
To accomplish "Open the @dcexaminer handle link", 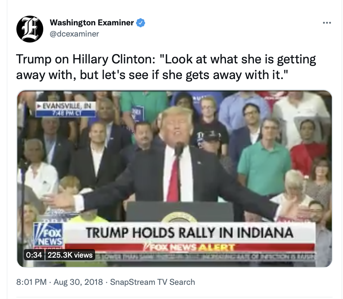I will [x=74, y=34].
